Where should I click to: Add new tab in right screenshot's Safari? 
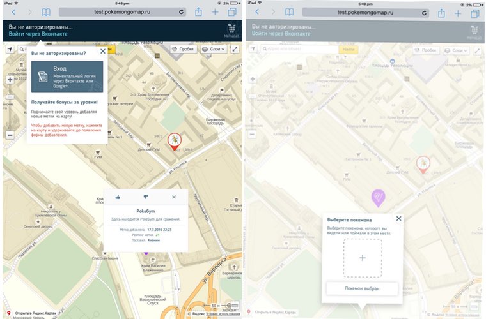(458, 13)
